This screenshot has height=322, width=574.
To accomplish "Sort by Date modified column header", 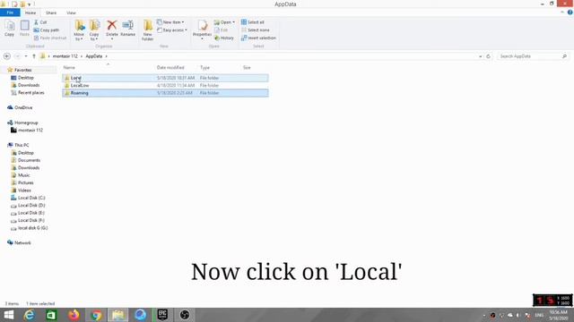I will [170, 68].
